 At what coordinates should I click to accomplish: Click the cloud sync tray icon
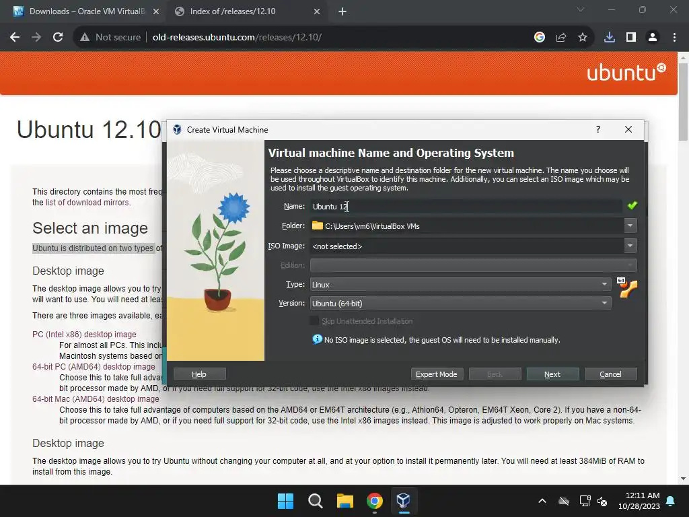pos(564,501)
